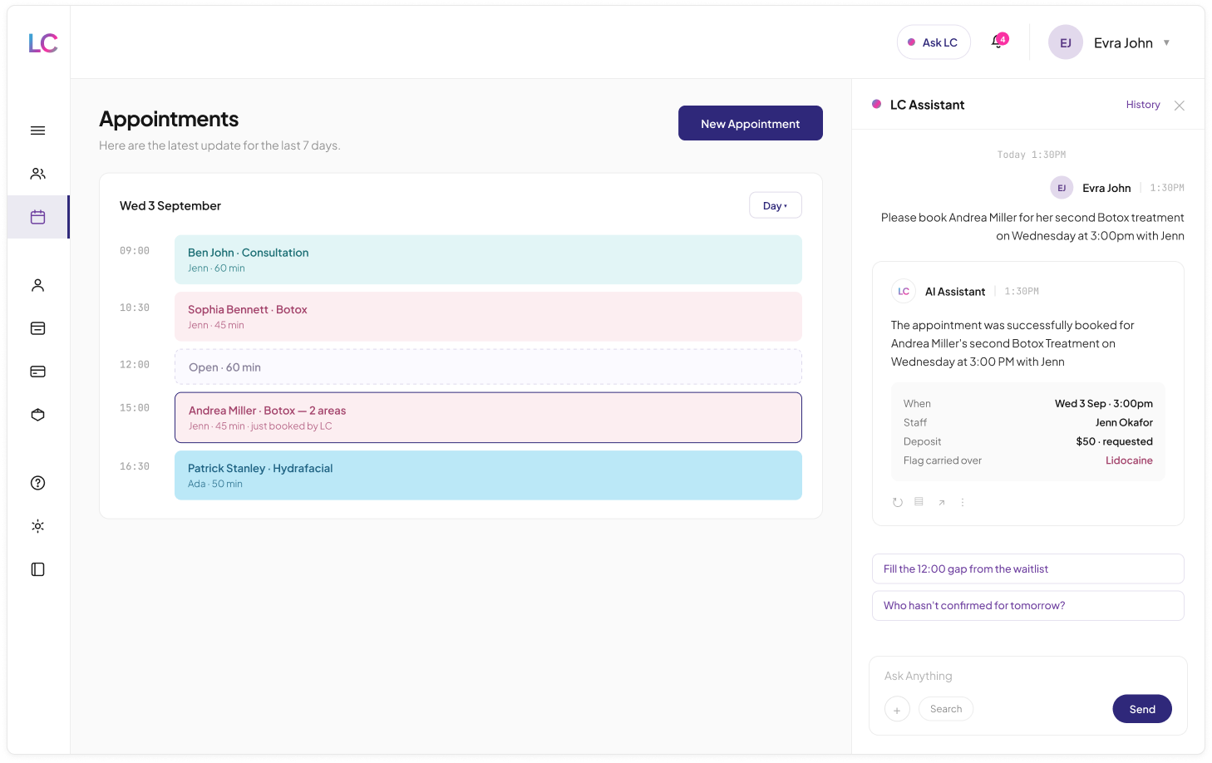The image size is (1212, 763).
Task: Open Andrea Miller Botox appointment
Action: point(488,417)
